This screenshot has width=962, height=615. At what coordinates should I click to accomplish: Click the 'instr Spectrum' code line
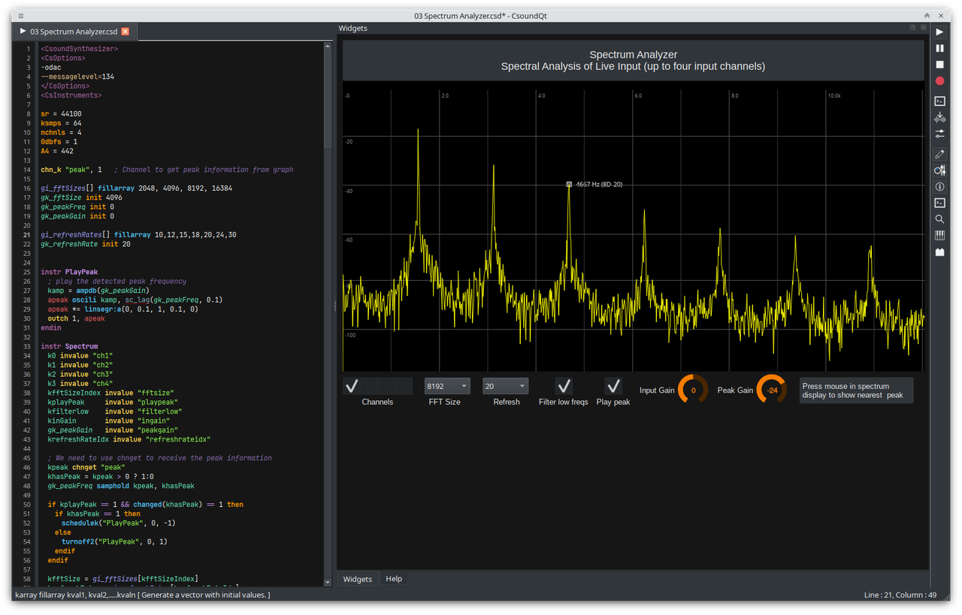(69, 346)
